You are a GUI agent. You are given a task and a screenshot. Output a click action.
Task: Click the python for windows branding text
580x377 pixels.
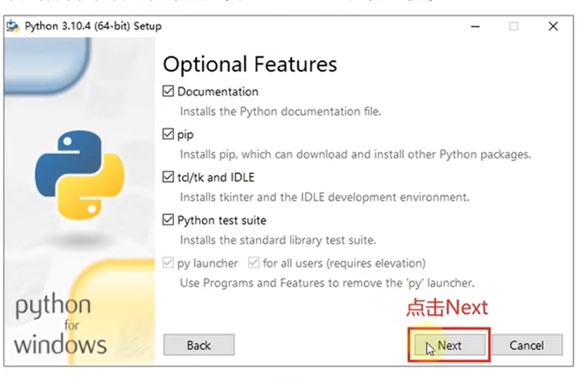(61, 325)
